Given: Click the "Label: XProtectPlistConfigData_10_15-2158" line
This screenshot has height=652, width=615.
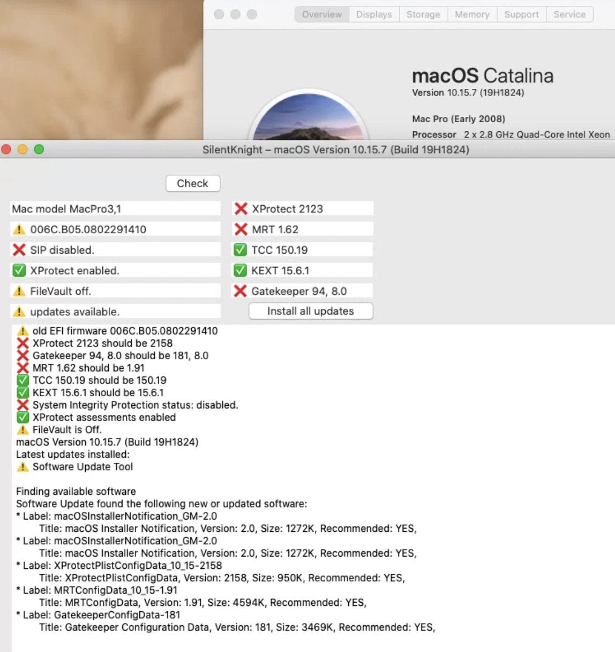Looking at the screenshot, I should [x=119, y=565].
